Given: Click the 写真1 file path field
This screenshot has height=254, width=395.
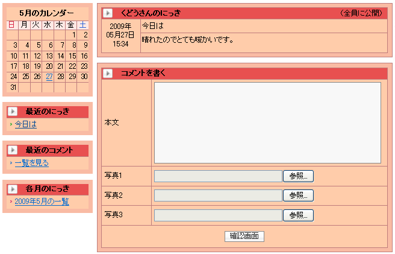Looking at the screenshot, I should pos(217,176).
